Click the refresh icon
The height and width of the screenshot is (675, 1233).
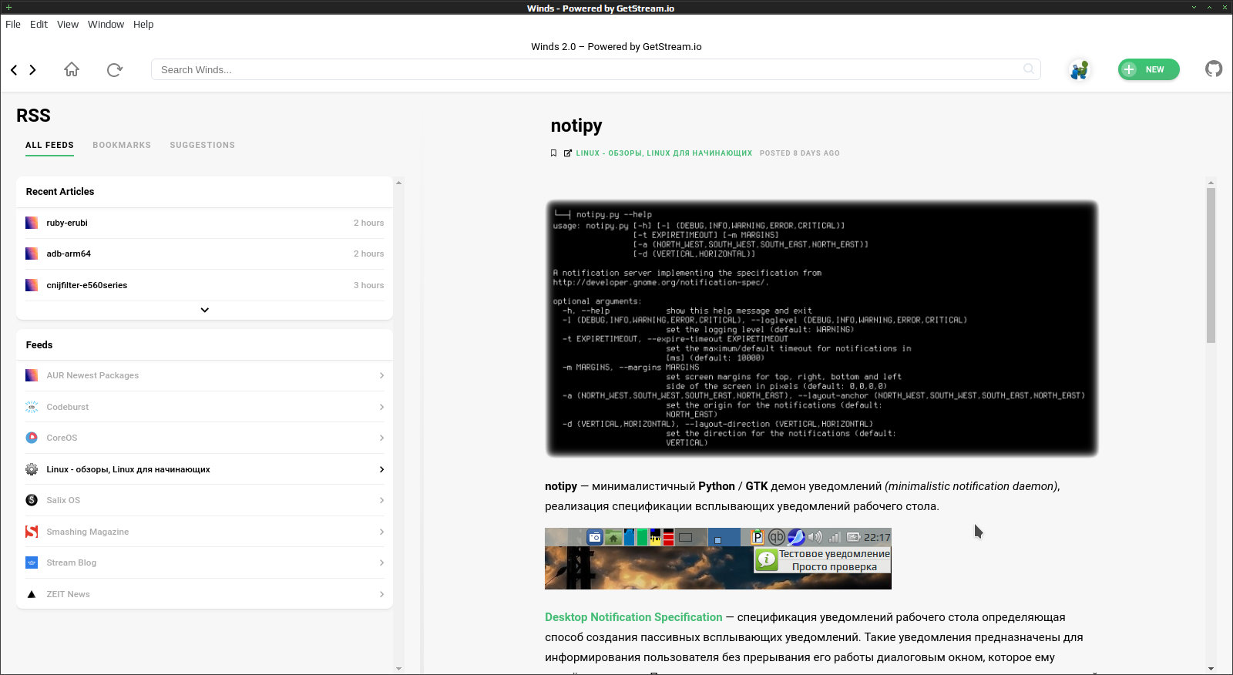(x=115, y=69)
